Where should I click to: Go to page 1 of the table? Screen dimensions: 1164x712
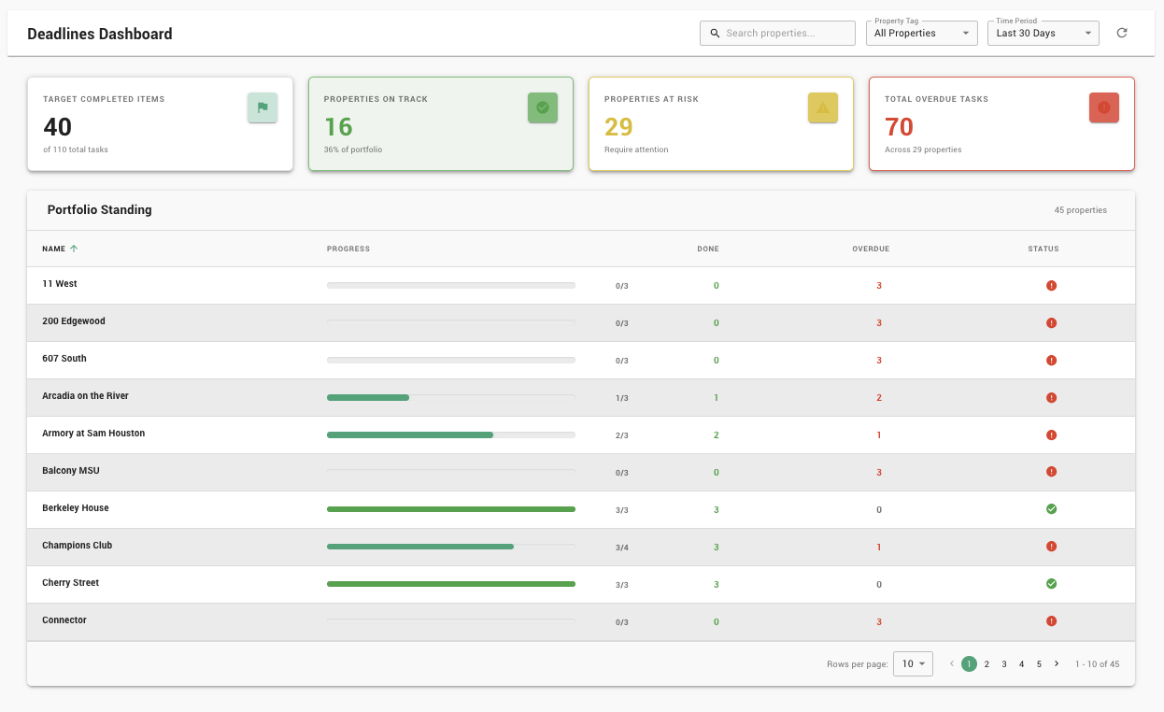[969, 663]
